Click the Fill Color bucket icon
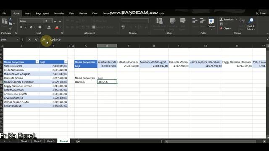 (49, 27)
